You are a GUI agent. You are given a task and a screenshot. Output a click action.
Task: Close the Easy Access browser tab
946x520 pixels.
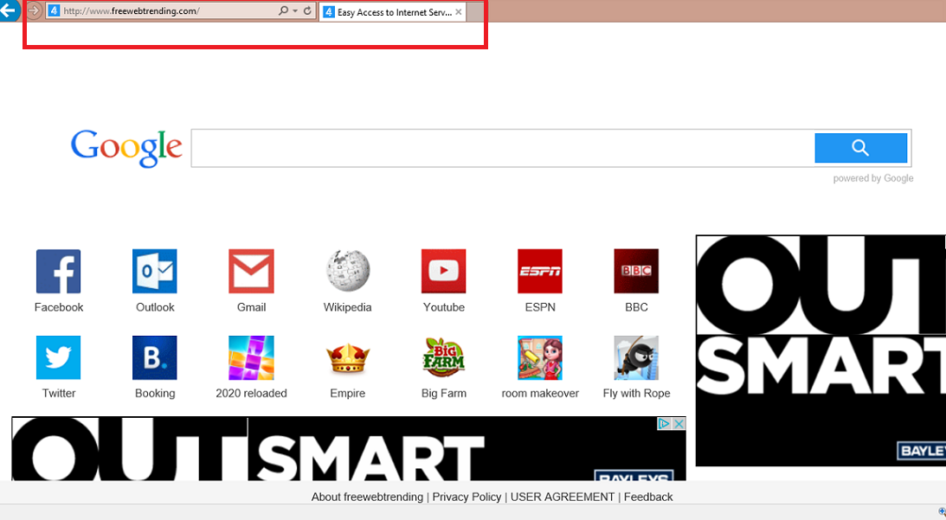click(459, 12)
